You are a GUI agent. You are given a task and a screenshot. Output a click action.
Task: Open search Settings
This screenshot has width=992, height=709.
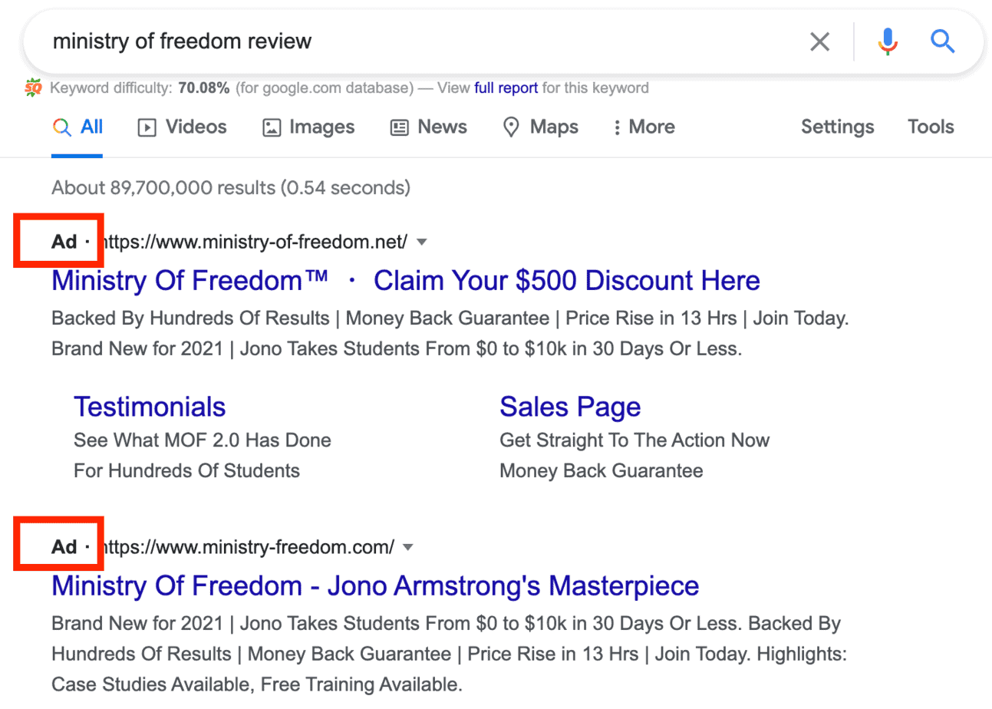point(837,127)
